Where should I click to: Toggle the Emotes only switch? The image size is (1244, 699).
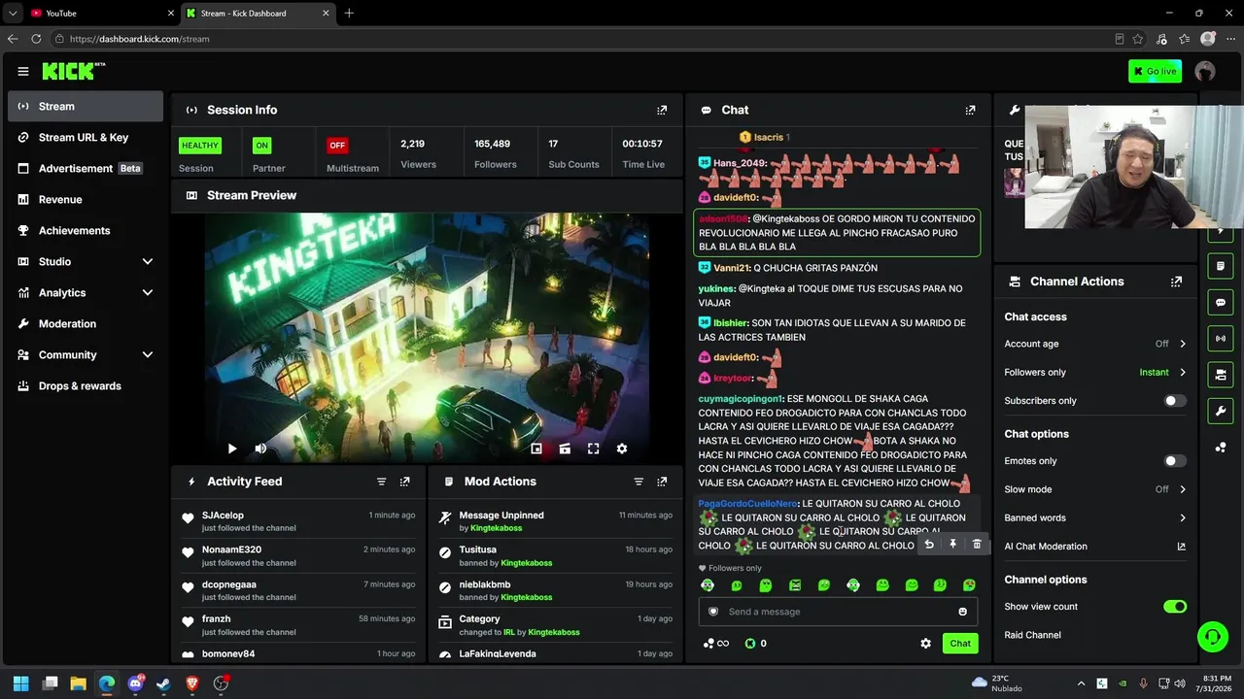coord(1175,461)
